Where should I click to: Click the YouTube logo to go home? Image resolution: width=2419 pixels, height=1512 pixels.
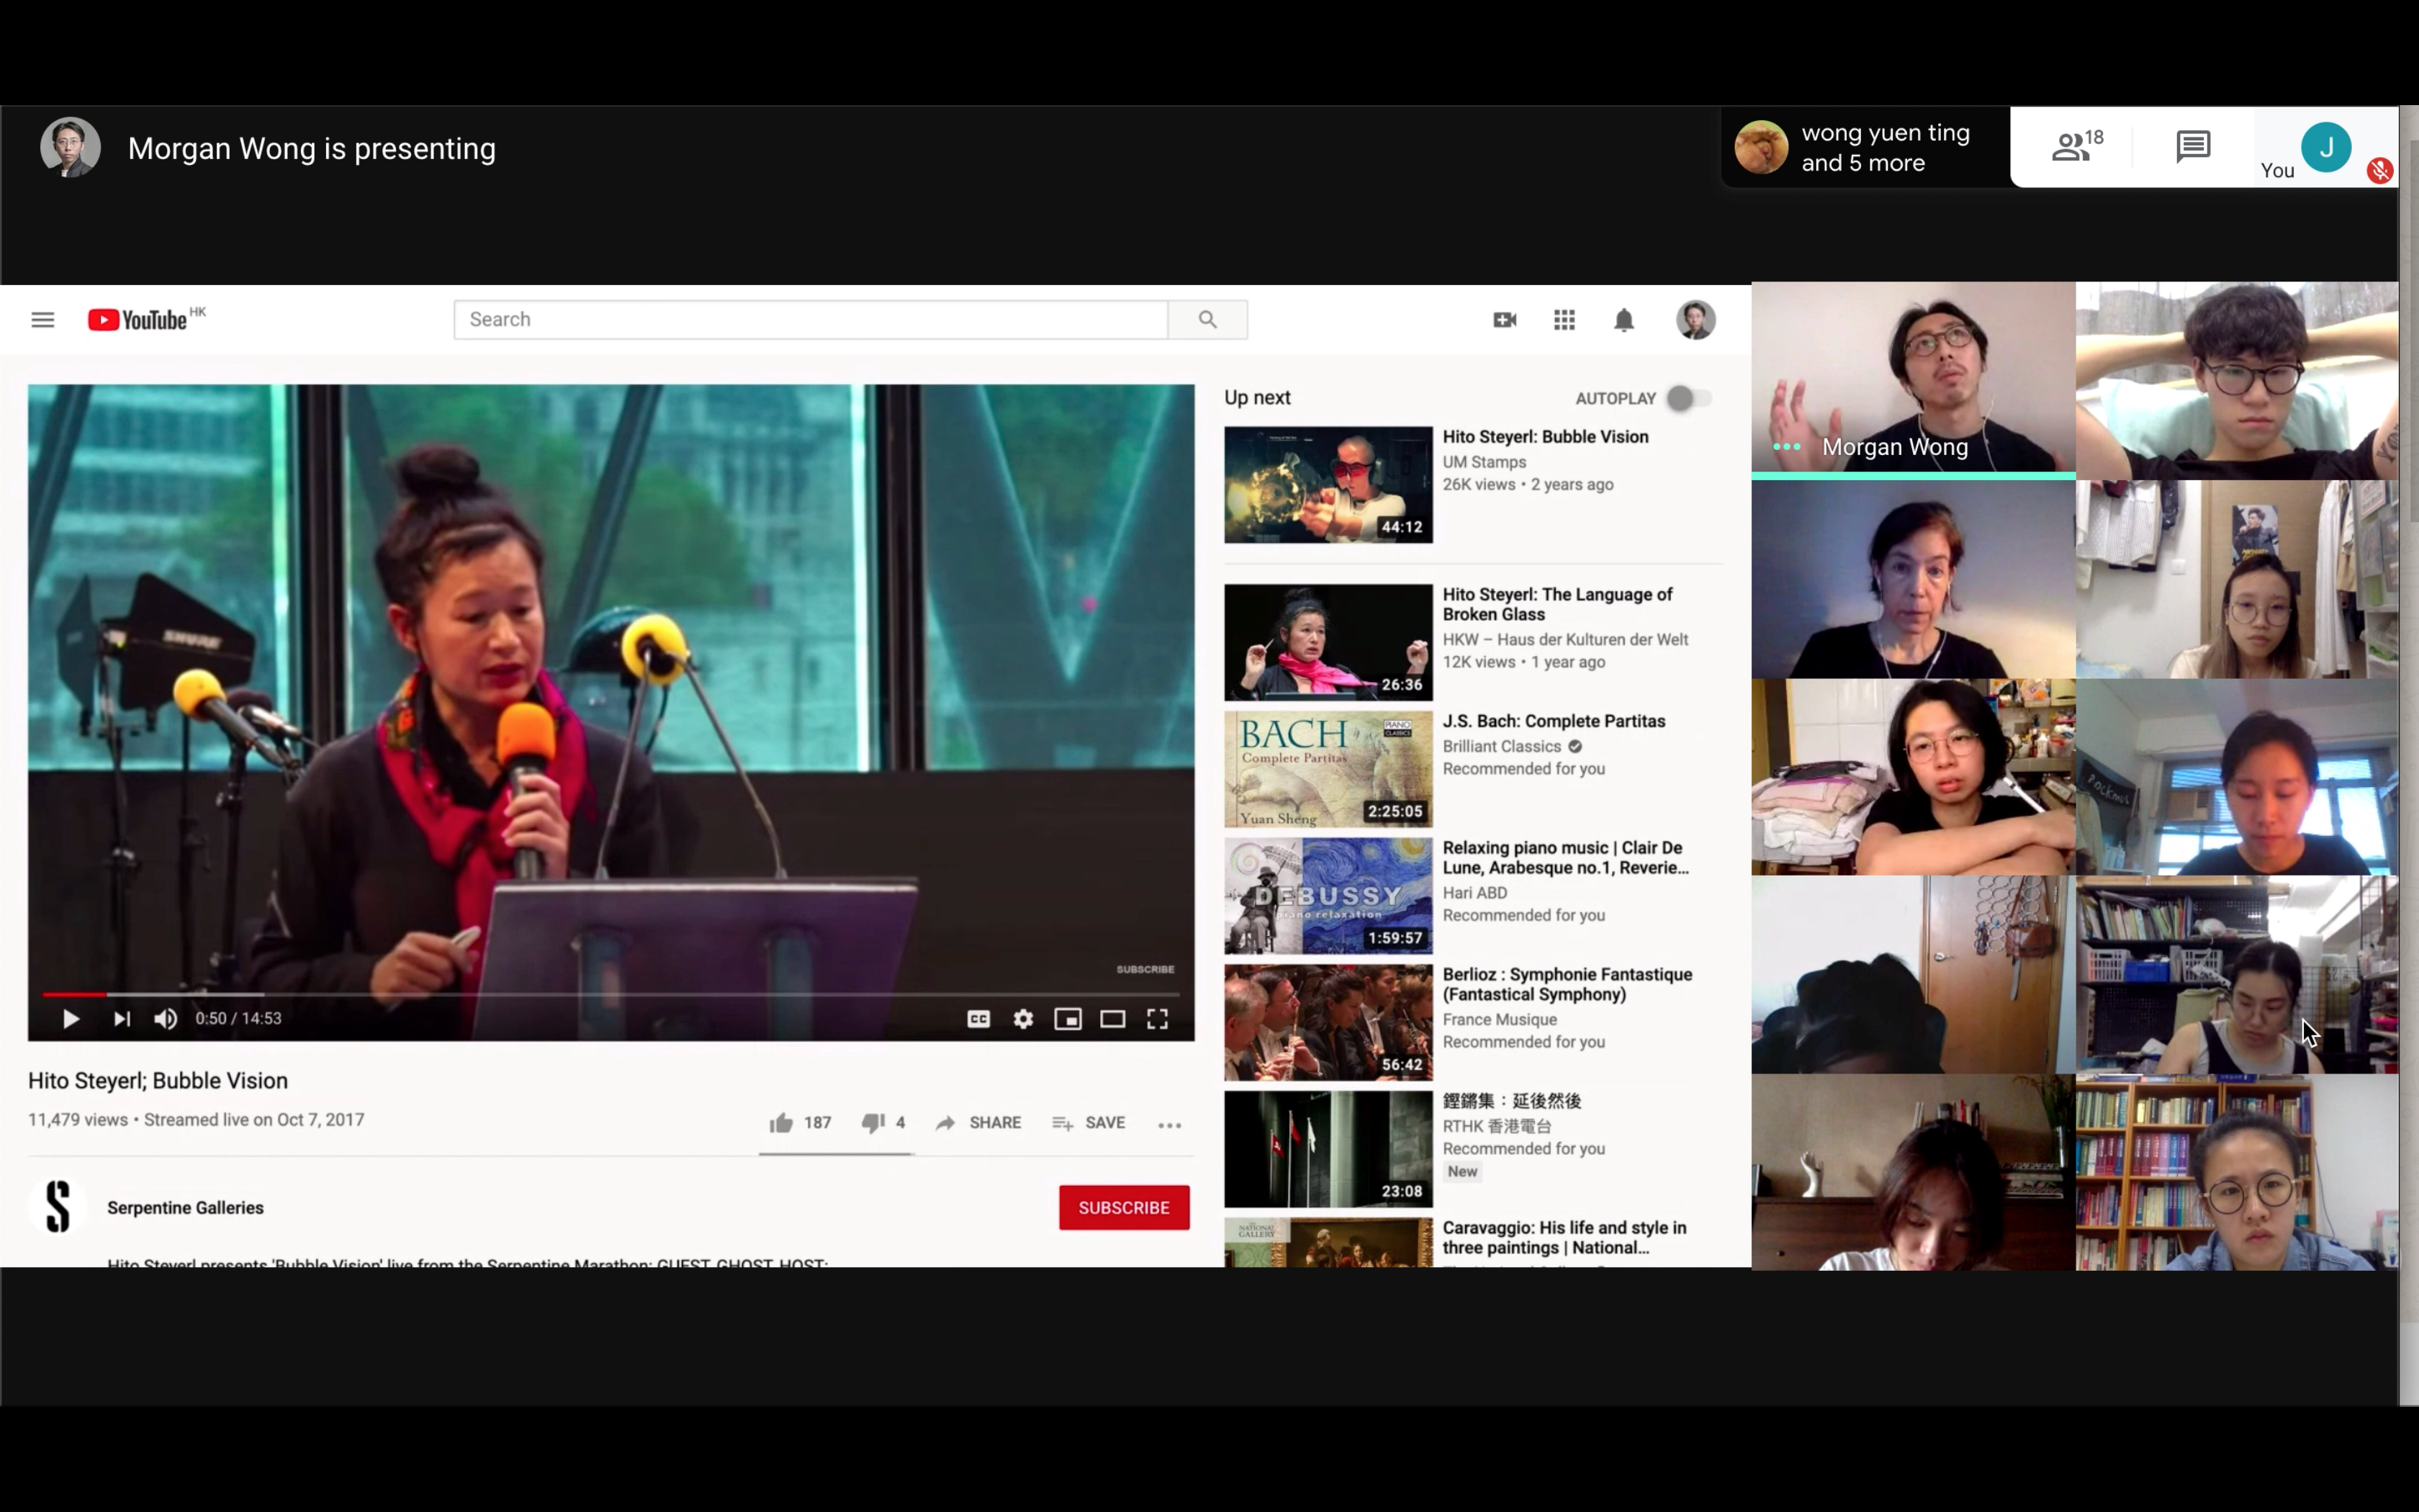(138, 320)
